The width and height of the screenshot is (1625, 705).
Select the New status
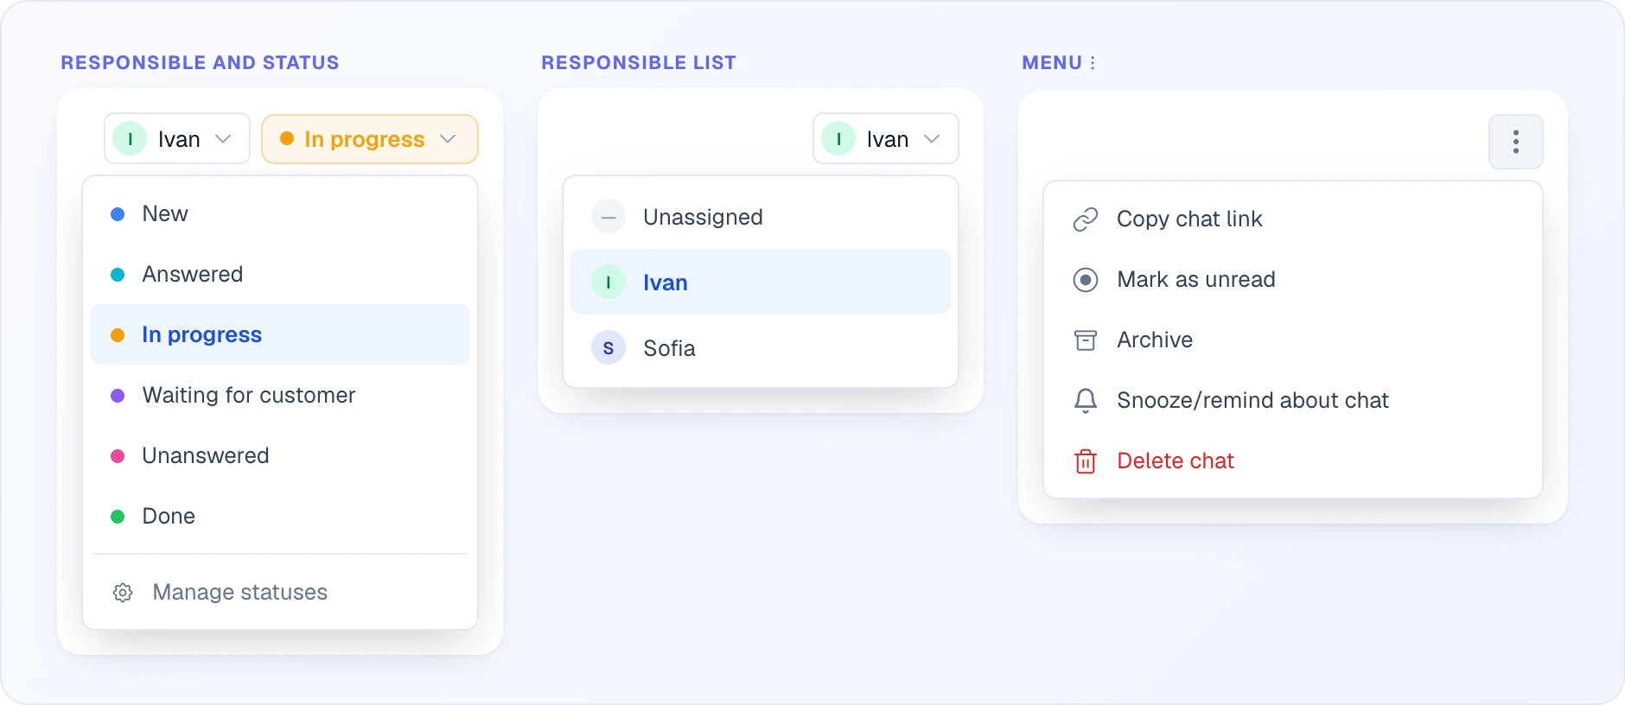point(280,214)
